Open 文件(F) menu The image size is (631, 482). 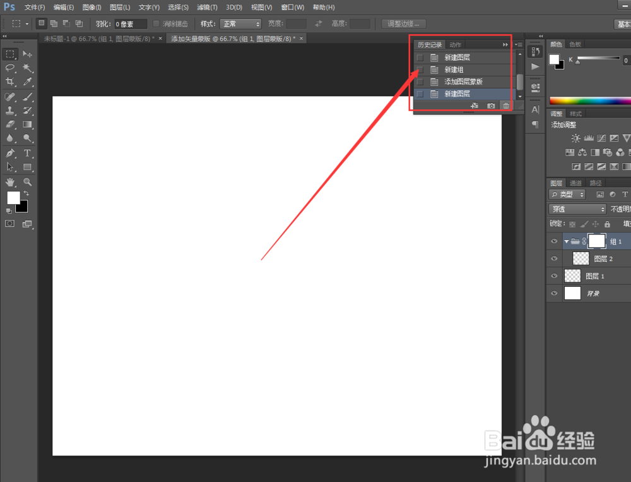35,7
